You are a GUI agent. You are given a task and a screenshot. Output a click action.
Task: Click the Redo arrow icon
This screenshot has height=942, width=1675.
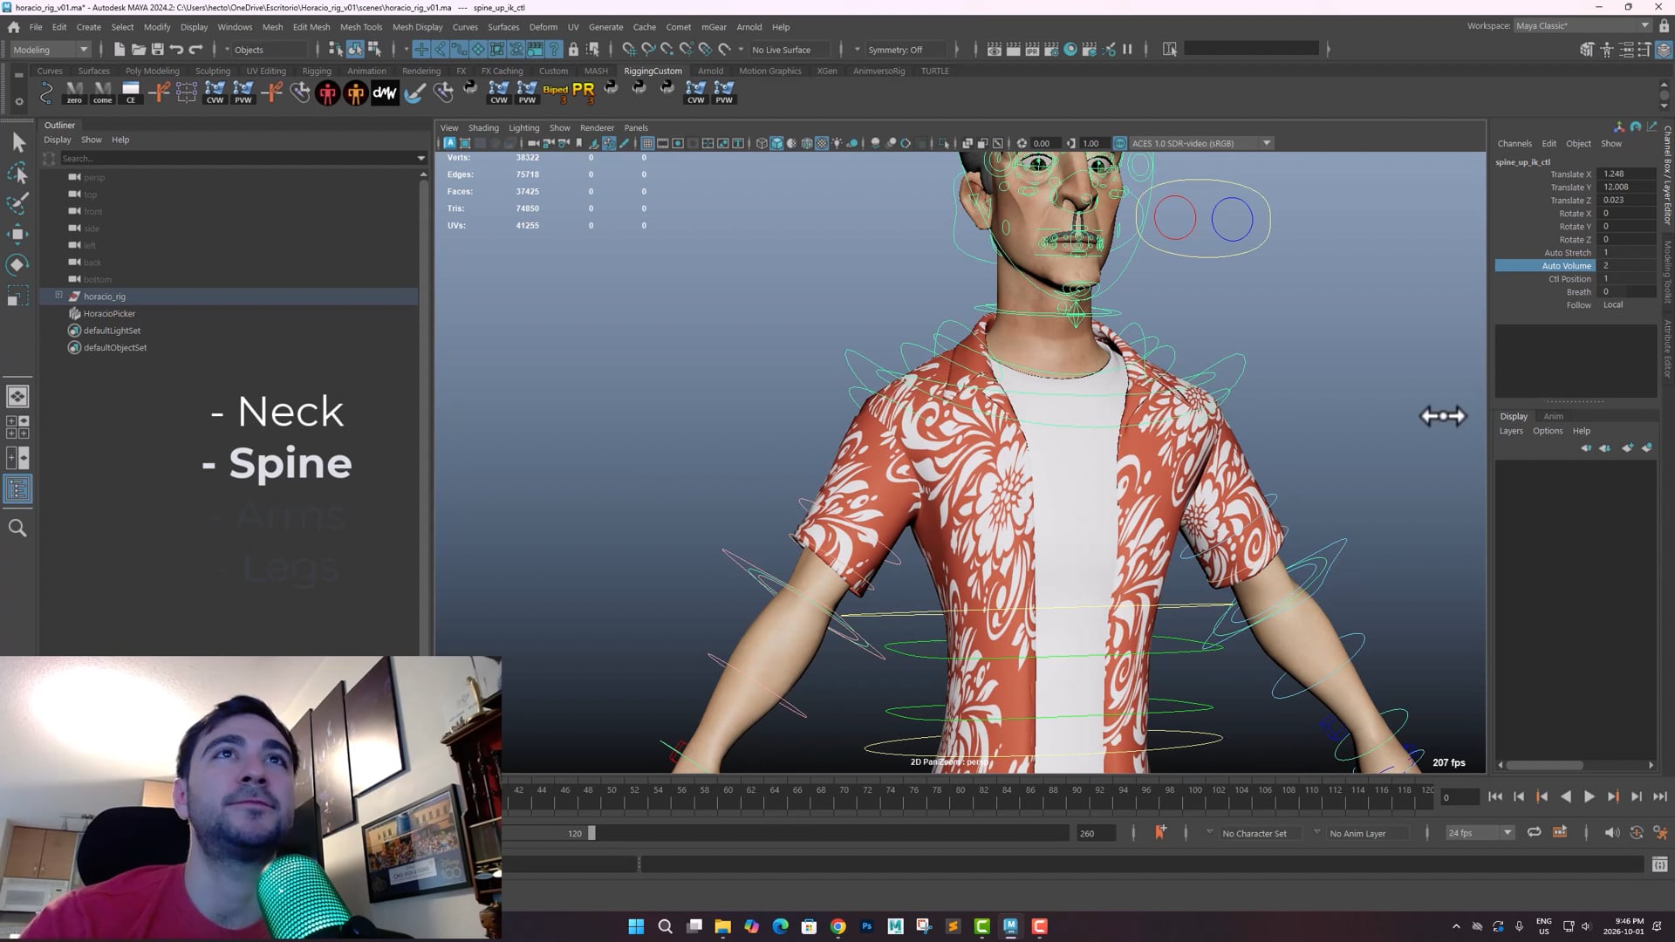point(196,50)
